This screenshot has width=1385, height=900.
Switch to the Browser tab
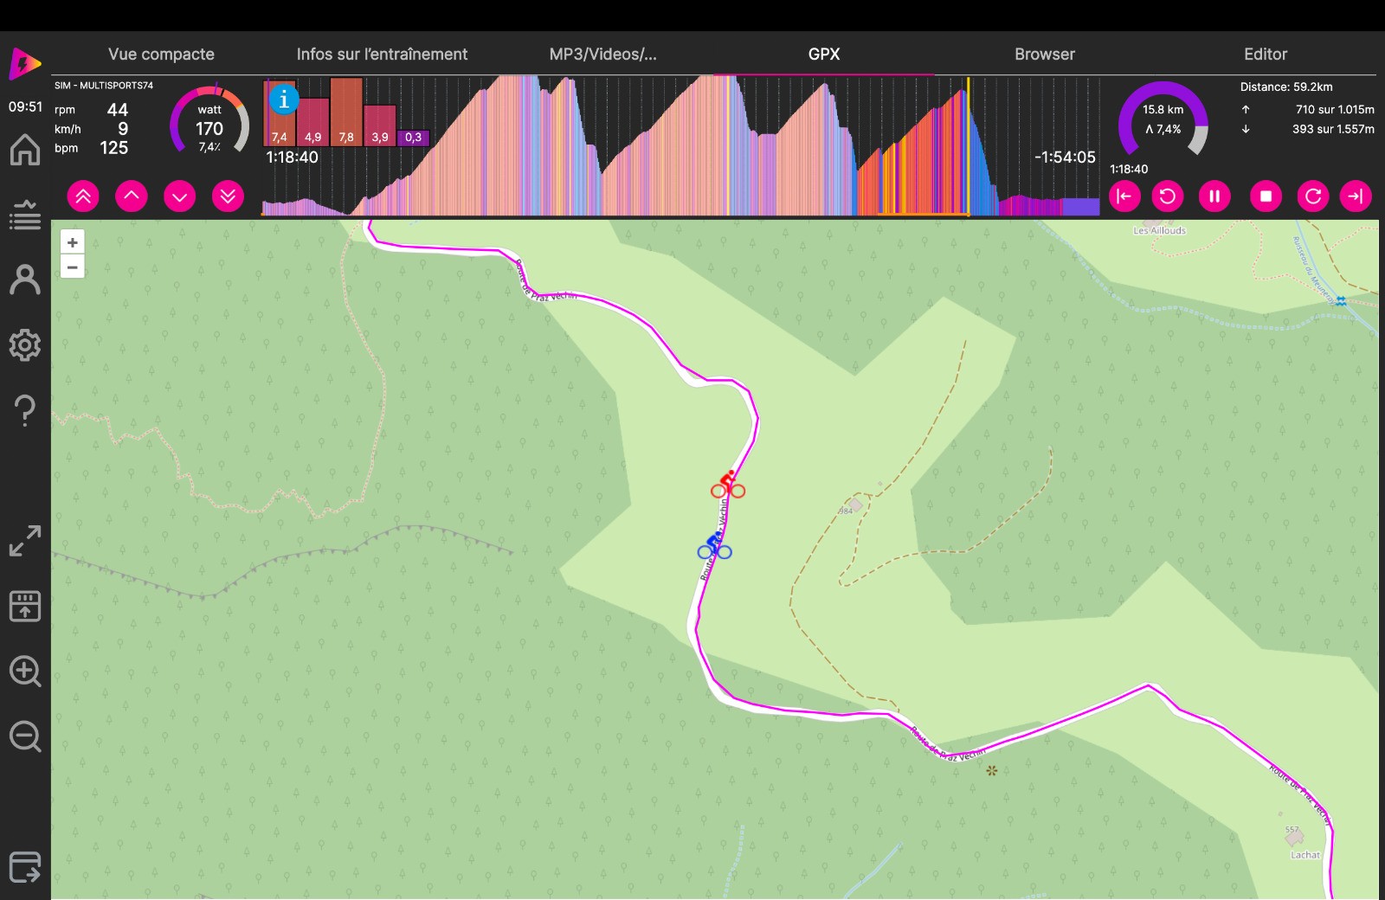click(x=1044, y=54)
